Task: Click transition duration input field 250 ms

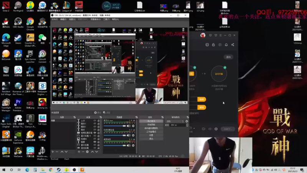Action: tap(177, 125)
